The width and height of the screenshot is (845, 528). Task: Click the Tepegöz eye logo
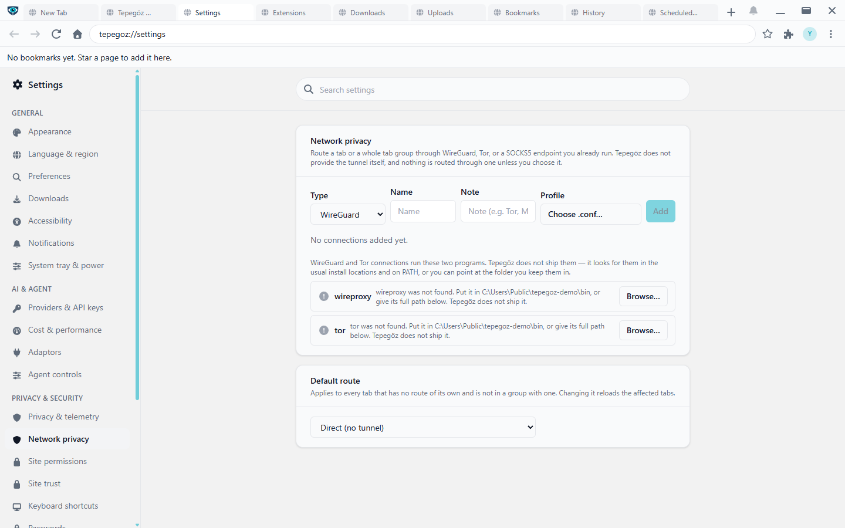(x=13, y=11)
